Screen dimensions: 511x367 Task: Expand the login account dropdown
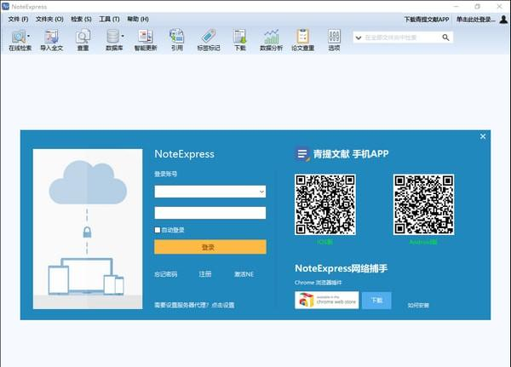[261, 192]
